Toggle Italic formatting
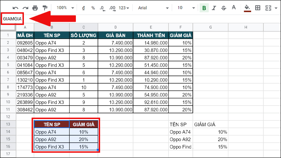 (214, 8)
